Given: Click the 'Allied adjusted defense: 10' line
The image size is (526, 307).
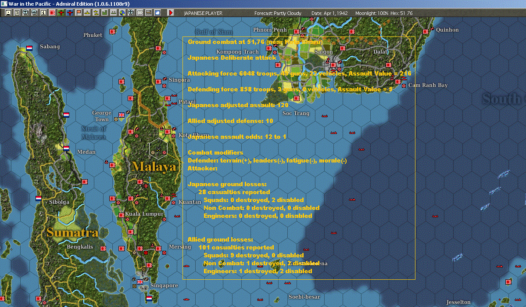Looking at the screenshot, I should point(230,121).
